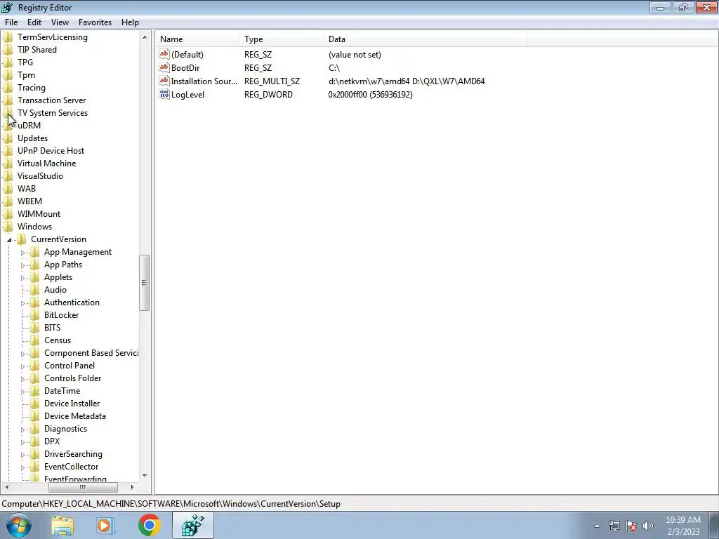719x539 pixels.
Task: Sort values by Name column header
Action: point(197,39)
